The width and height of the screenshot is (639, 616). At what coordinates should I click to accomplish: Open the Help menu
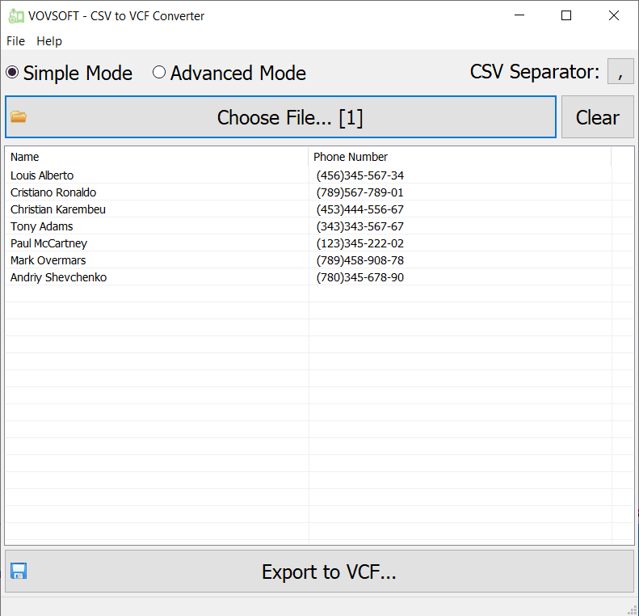[x=49, y=40]
